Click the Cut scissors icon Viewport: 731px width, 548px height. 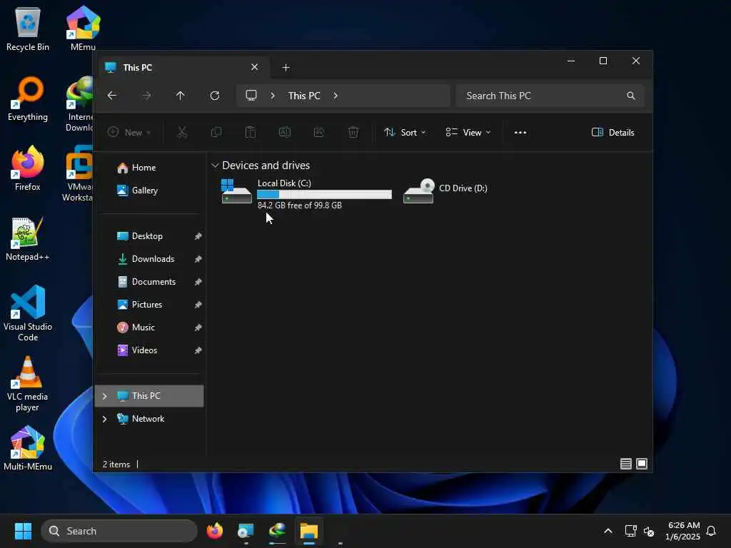click(x=182, y=132)
